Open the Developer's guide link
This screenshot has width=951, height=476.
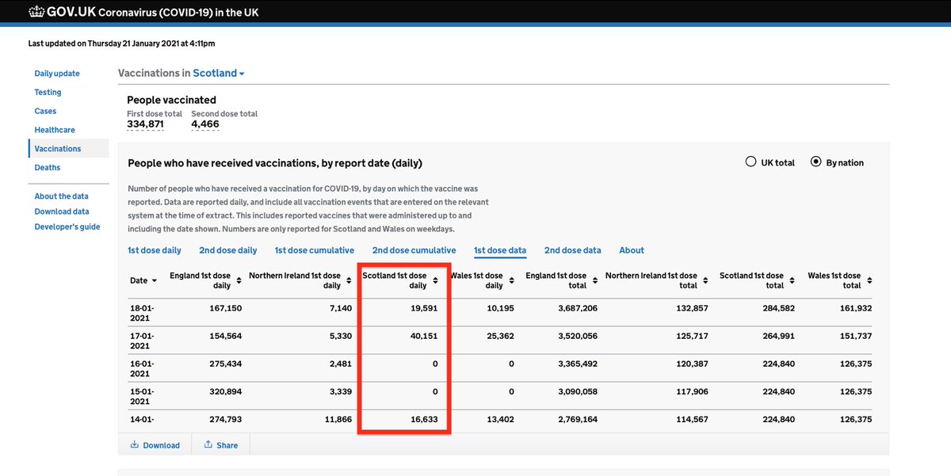point(67,227)
